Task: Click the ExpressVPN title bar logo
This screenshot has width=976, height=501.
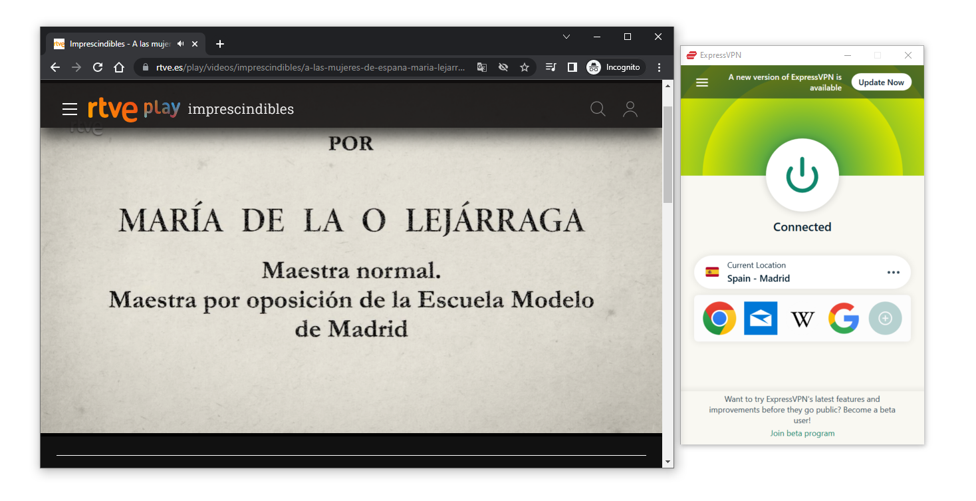Action: (691, 55)
